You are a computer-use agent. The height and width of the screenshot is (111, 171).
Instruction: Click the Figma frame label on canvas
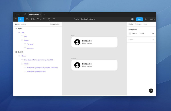point(73,36)
